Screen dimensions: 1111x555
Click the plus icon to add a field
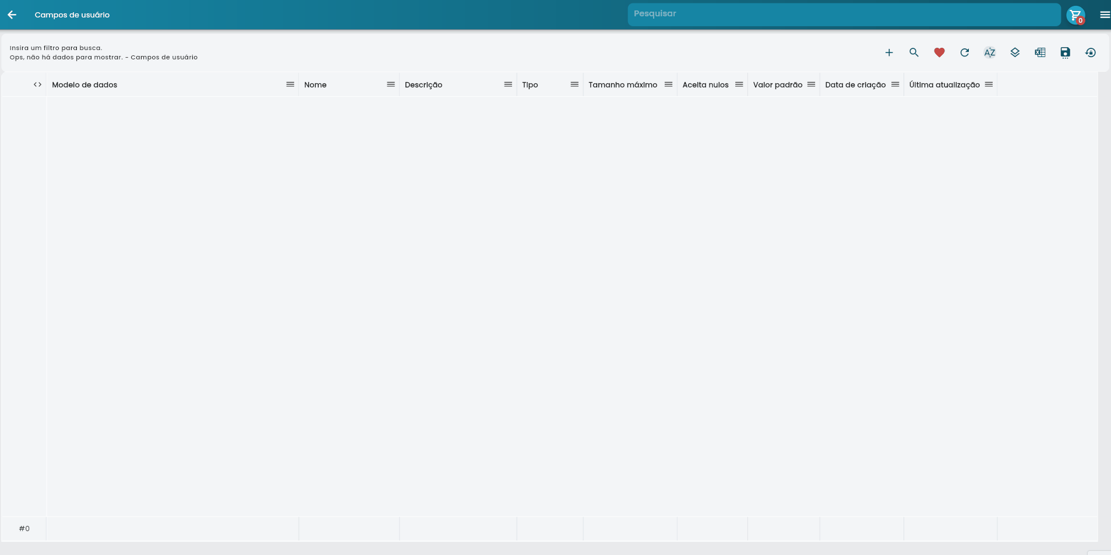pos(889,53)
